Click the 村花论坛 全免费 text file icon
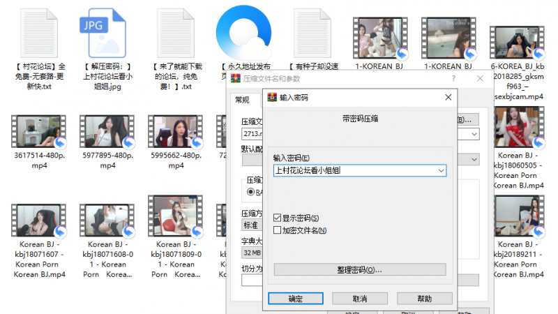 [x=40, y=33]
